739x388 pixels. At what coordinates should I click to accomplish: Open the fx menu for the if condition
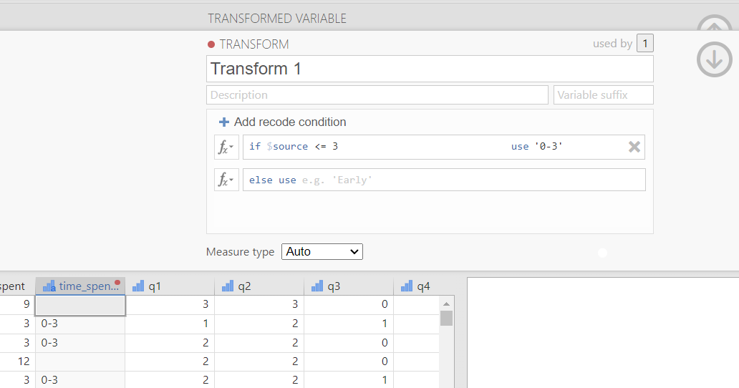click(226, 147)
